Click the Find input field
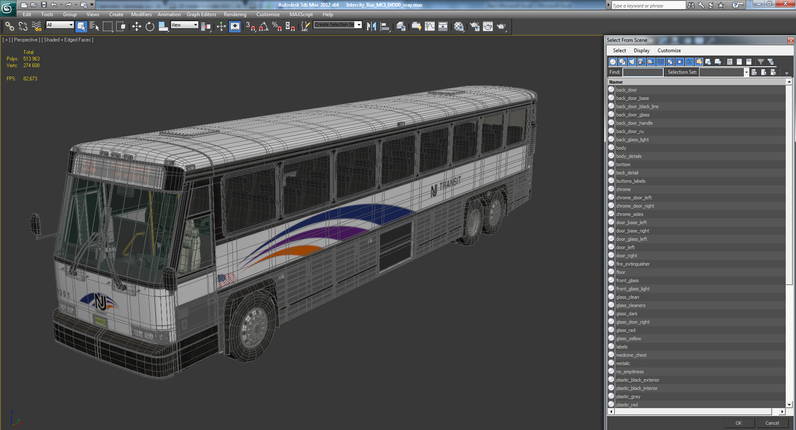The height and width of the screenshot is (430, 796). (643, 72)
